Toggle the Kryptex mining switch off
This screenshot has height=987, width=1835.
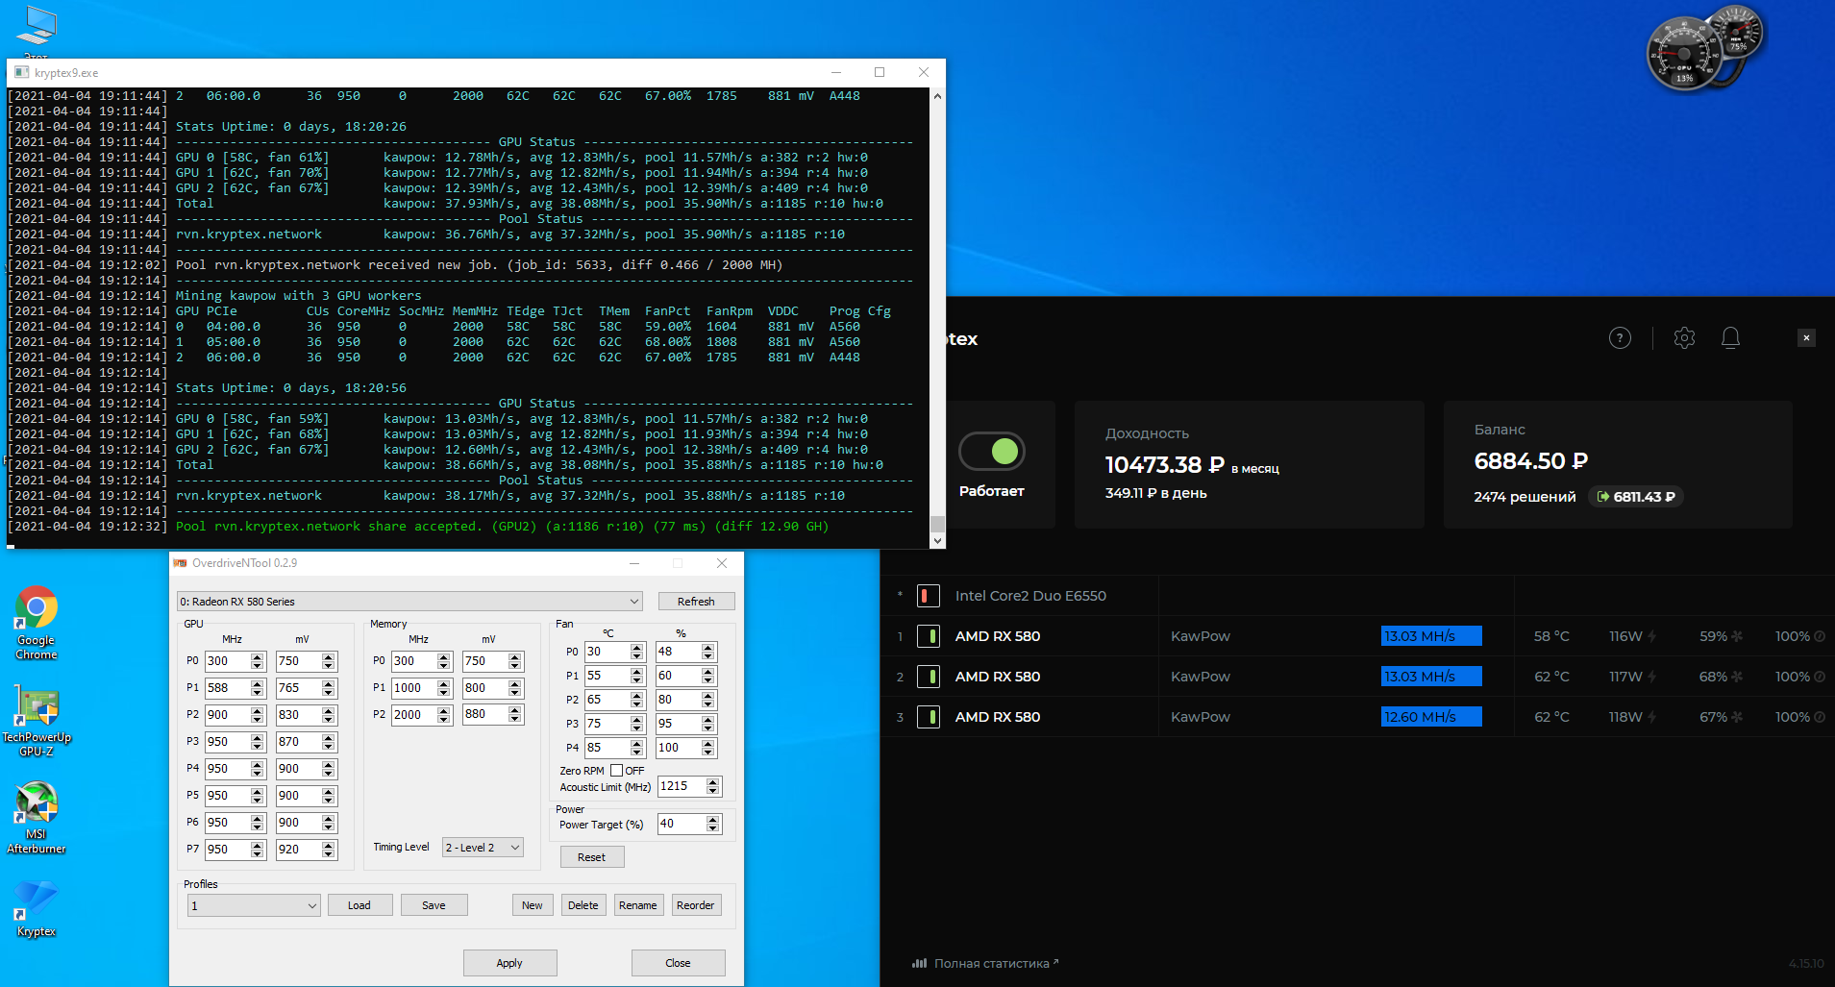[x=992, y=451]
